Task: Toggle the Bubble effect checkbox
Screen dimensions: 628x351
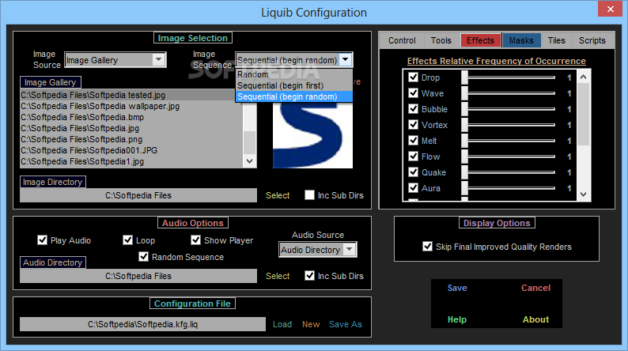Action: (x=414, y=109)
